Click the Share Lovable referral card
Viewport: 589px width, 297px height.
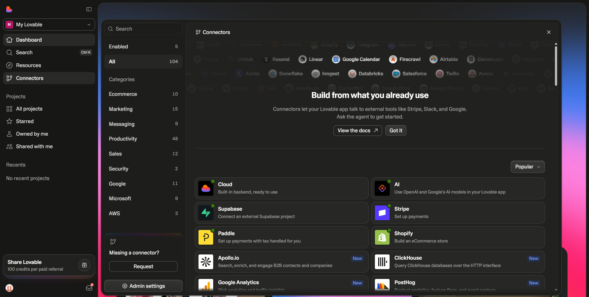[x=49, y=265]
